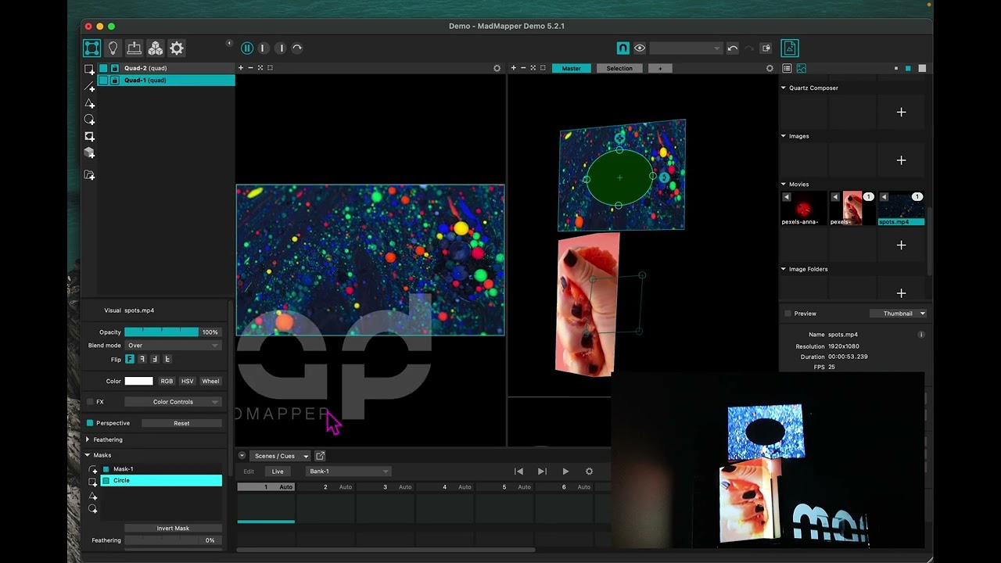1001x563 pixels.
Task: Open the Surfaces workspace icon
Action: click(x=91, y=48)
